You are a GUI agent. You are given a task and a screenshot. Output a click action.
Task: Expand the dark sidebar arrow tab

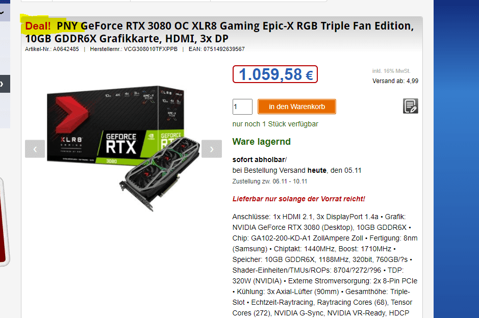click(x=5, y=84)
